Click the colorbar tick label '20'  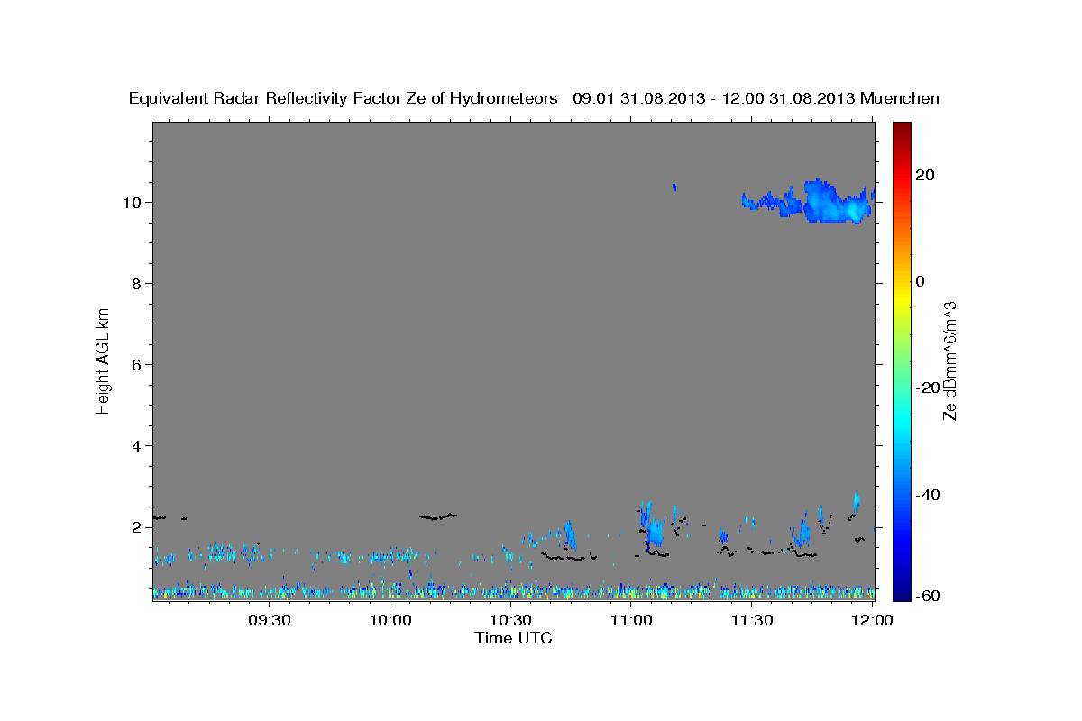tap(925, 175)
